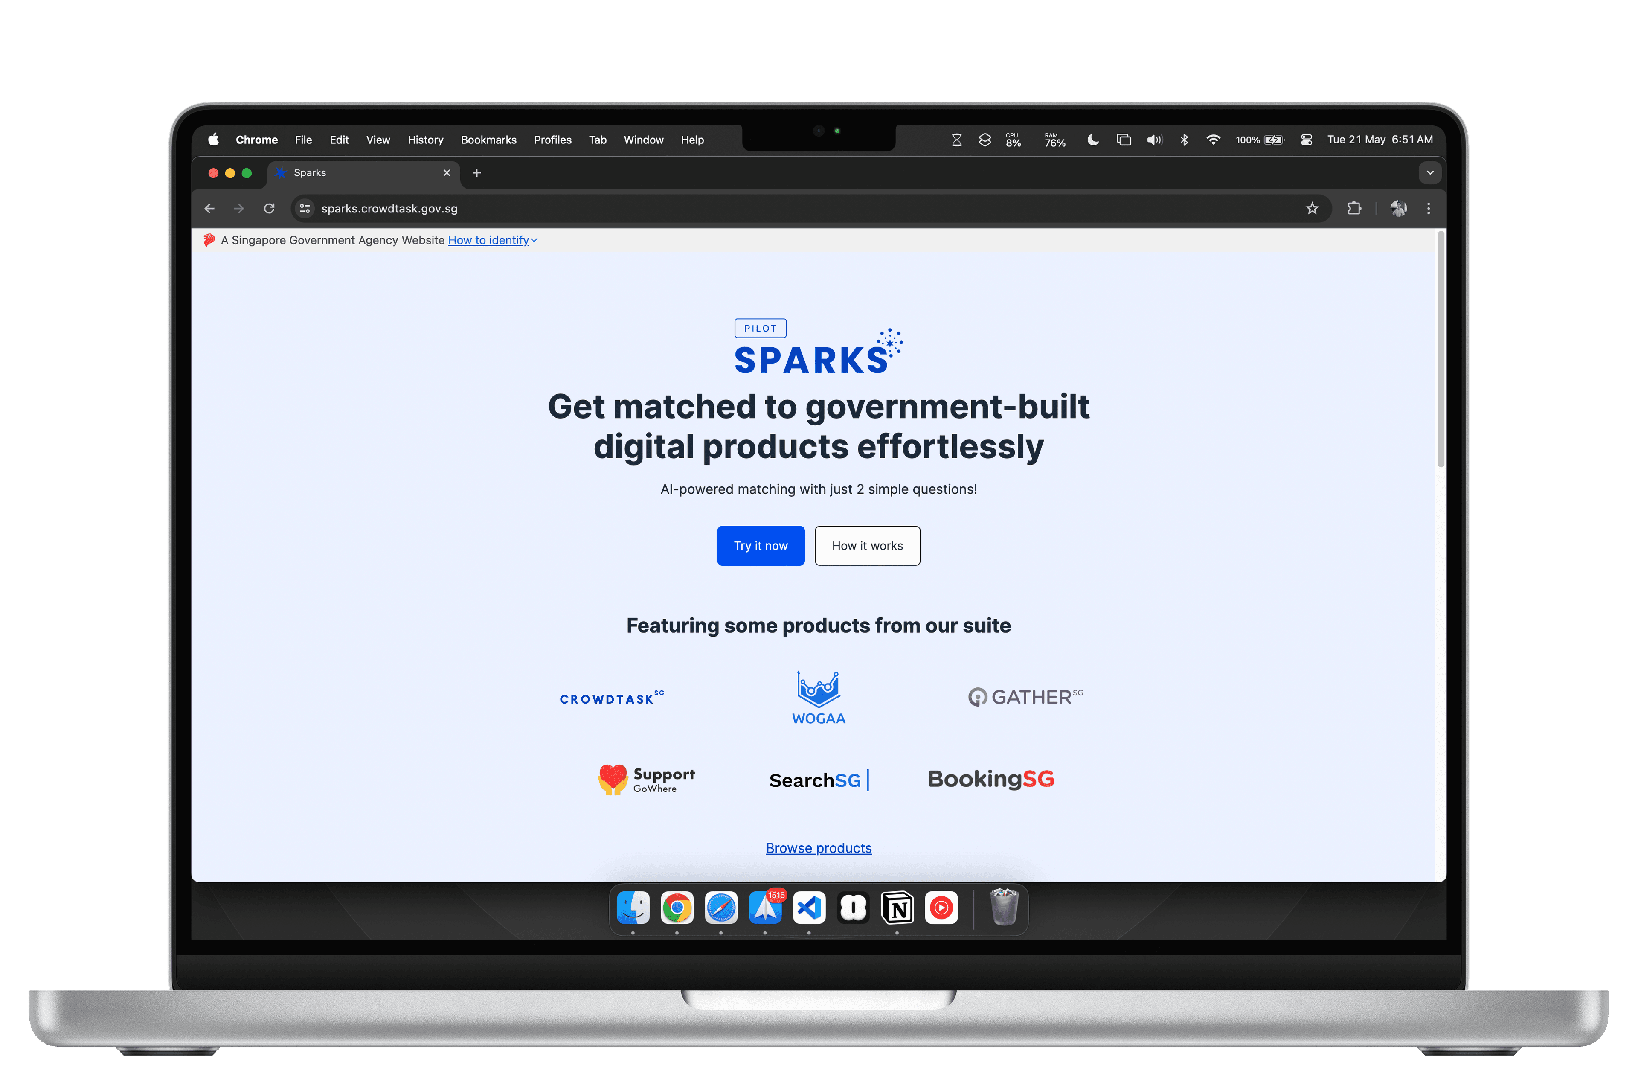Open a new tab with plus button
Viewport: 1638px width, 1065px height.
(x=476, y=173)
